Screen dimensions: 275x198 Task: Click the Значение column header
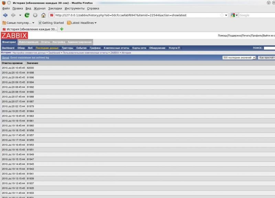[x=32, y=63]
